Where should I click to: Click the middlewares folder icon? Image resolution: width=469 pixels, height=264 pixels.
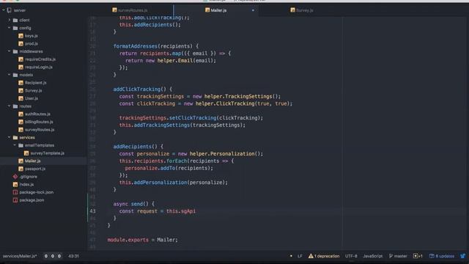15,51
